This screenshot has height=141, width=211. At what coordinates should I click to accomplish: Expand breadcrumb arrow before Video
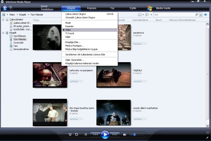(7, 15)
